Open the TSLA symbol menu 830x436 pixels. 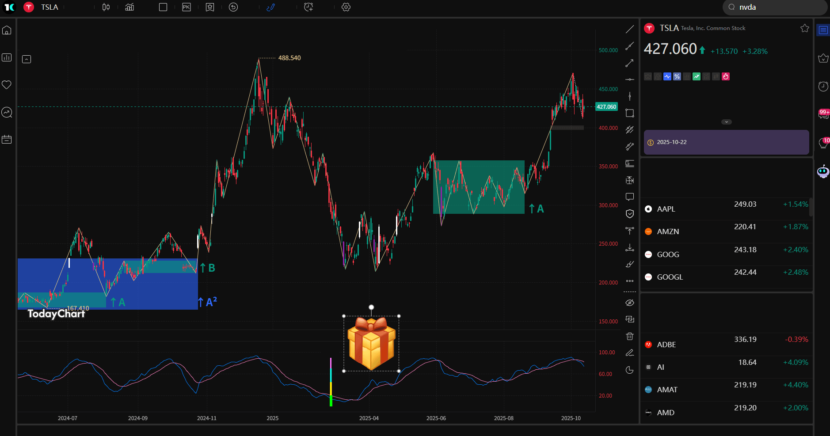[49, 7]
